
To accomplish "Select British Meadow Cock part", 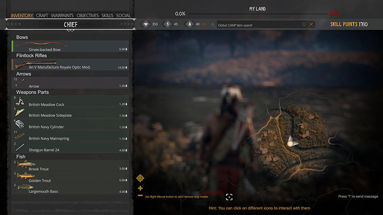I will pyautogui.click(x=70, y=102).
